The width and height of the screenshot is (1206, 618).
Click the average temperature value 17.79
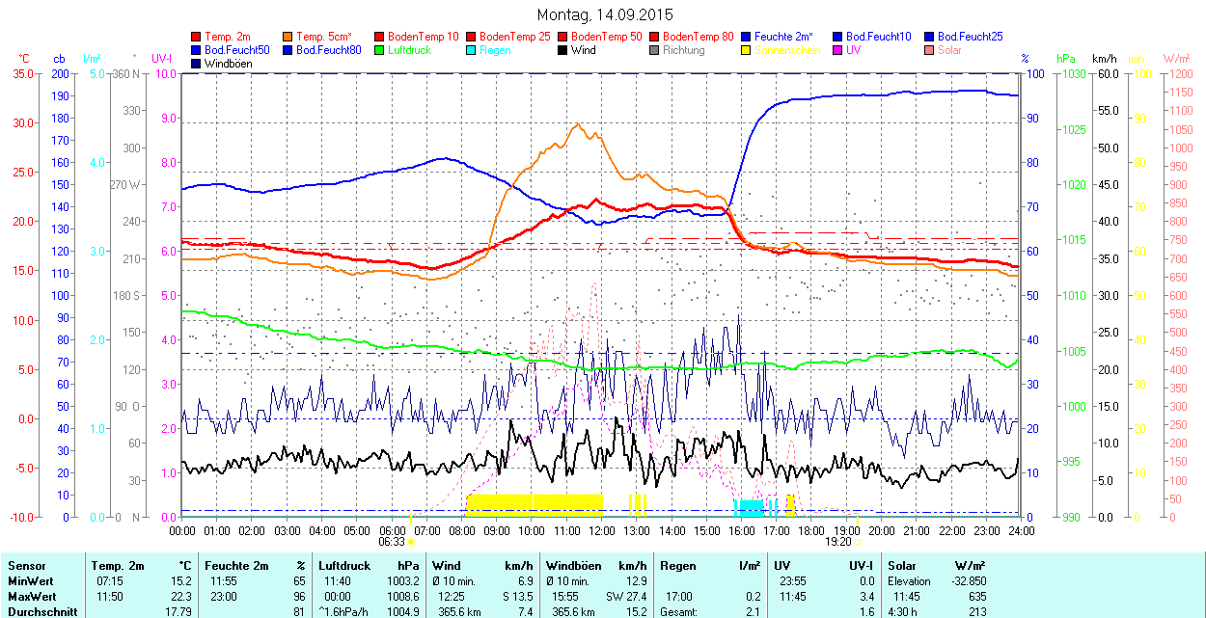178,612
